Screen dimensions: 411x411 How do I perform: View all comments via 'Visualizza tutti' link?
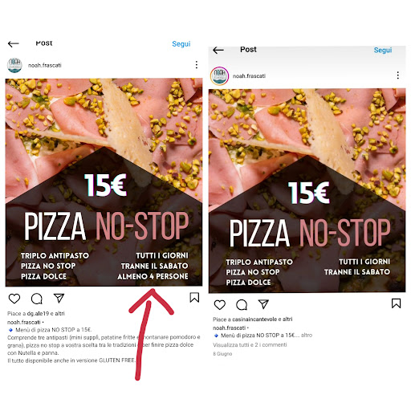(250, 345)
